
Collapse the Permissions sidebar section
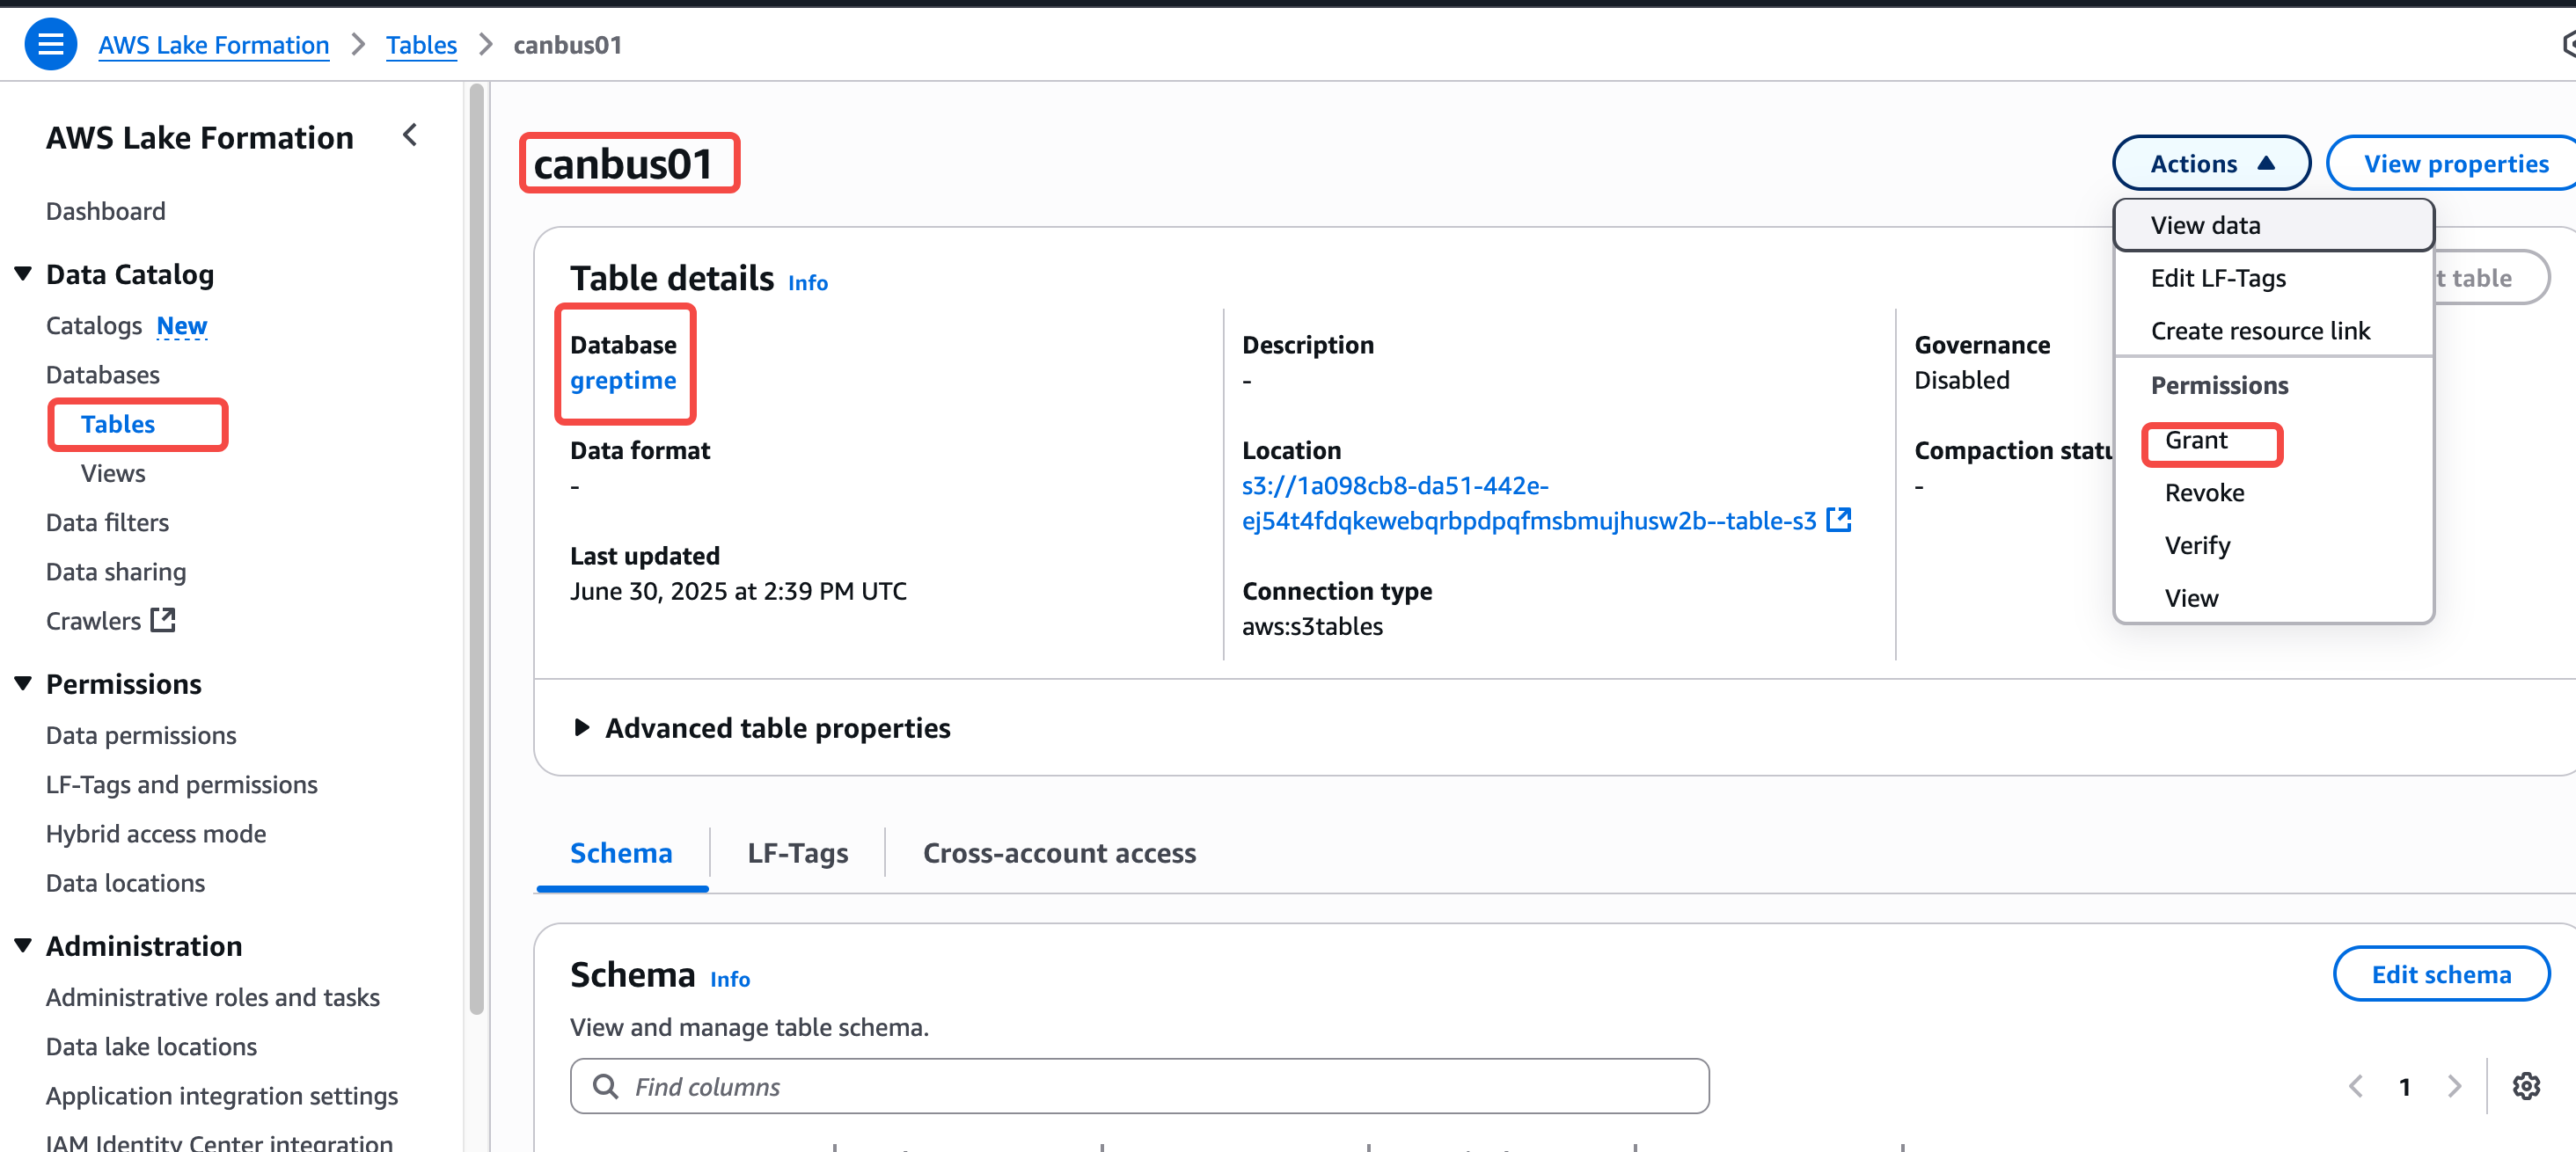(x=24, y=683)
